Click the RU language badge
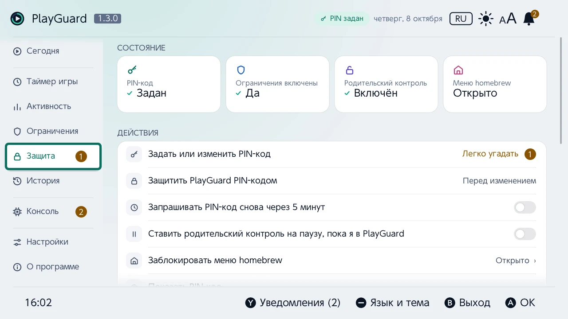 click(x=461, y=19)
